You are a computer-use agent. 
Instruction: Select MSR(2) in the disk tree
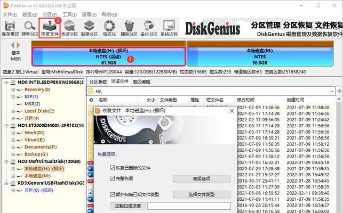pyautogui.click(x=32, y=104)
